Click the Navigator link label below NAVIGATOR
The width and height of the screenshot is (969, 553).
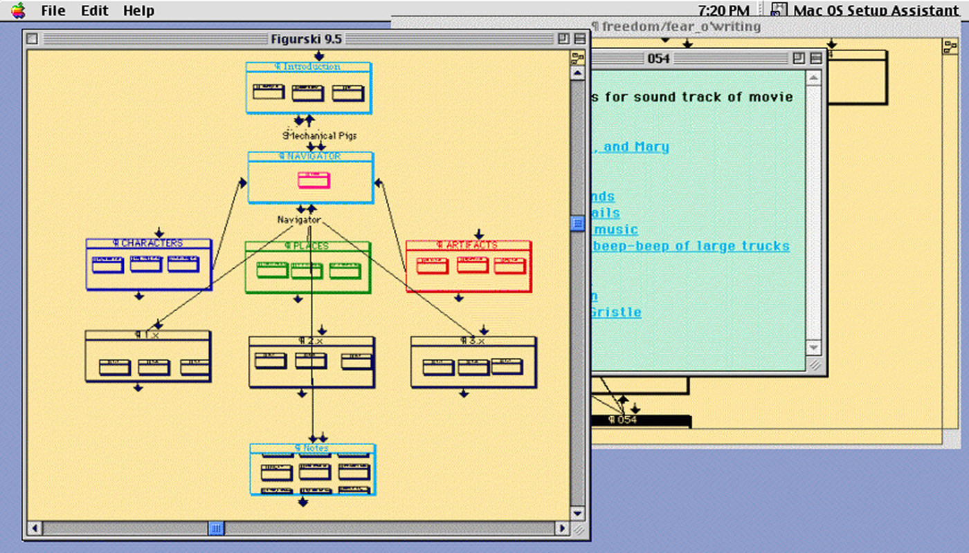[x=299, y=220]
